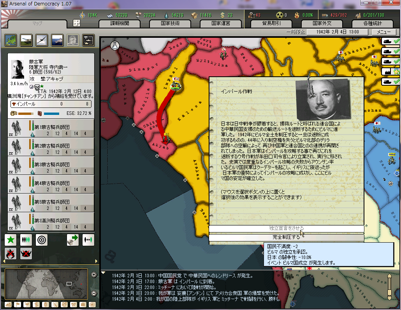This screenshot has width=401, height=310.
Task: Click the dollar sign map mode icon
Action: pos(36,304)
